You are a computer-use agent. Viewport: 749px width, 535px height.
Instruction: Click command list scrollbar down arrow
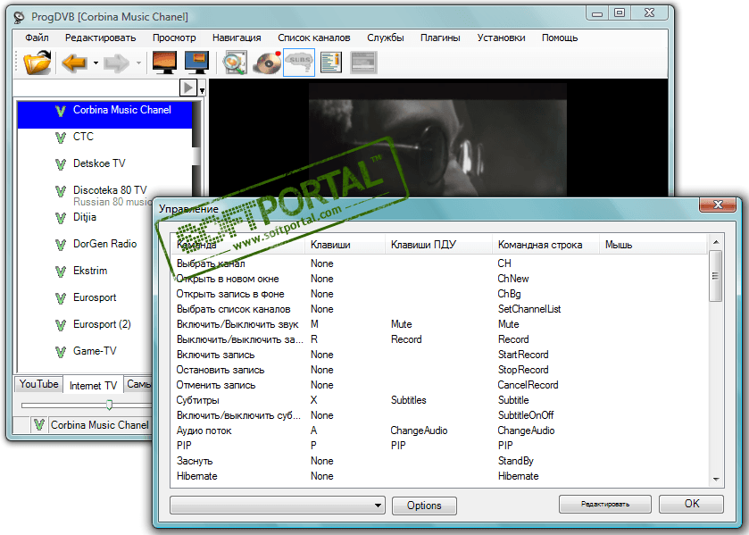tap(716, 480)
